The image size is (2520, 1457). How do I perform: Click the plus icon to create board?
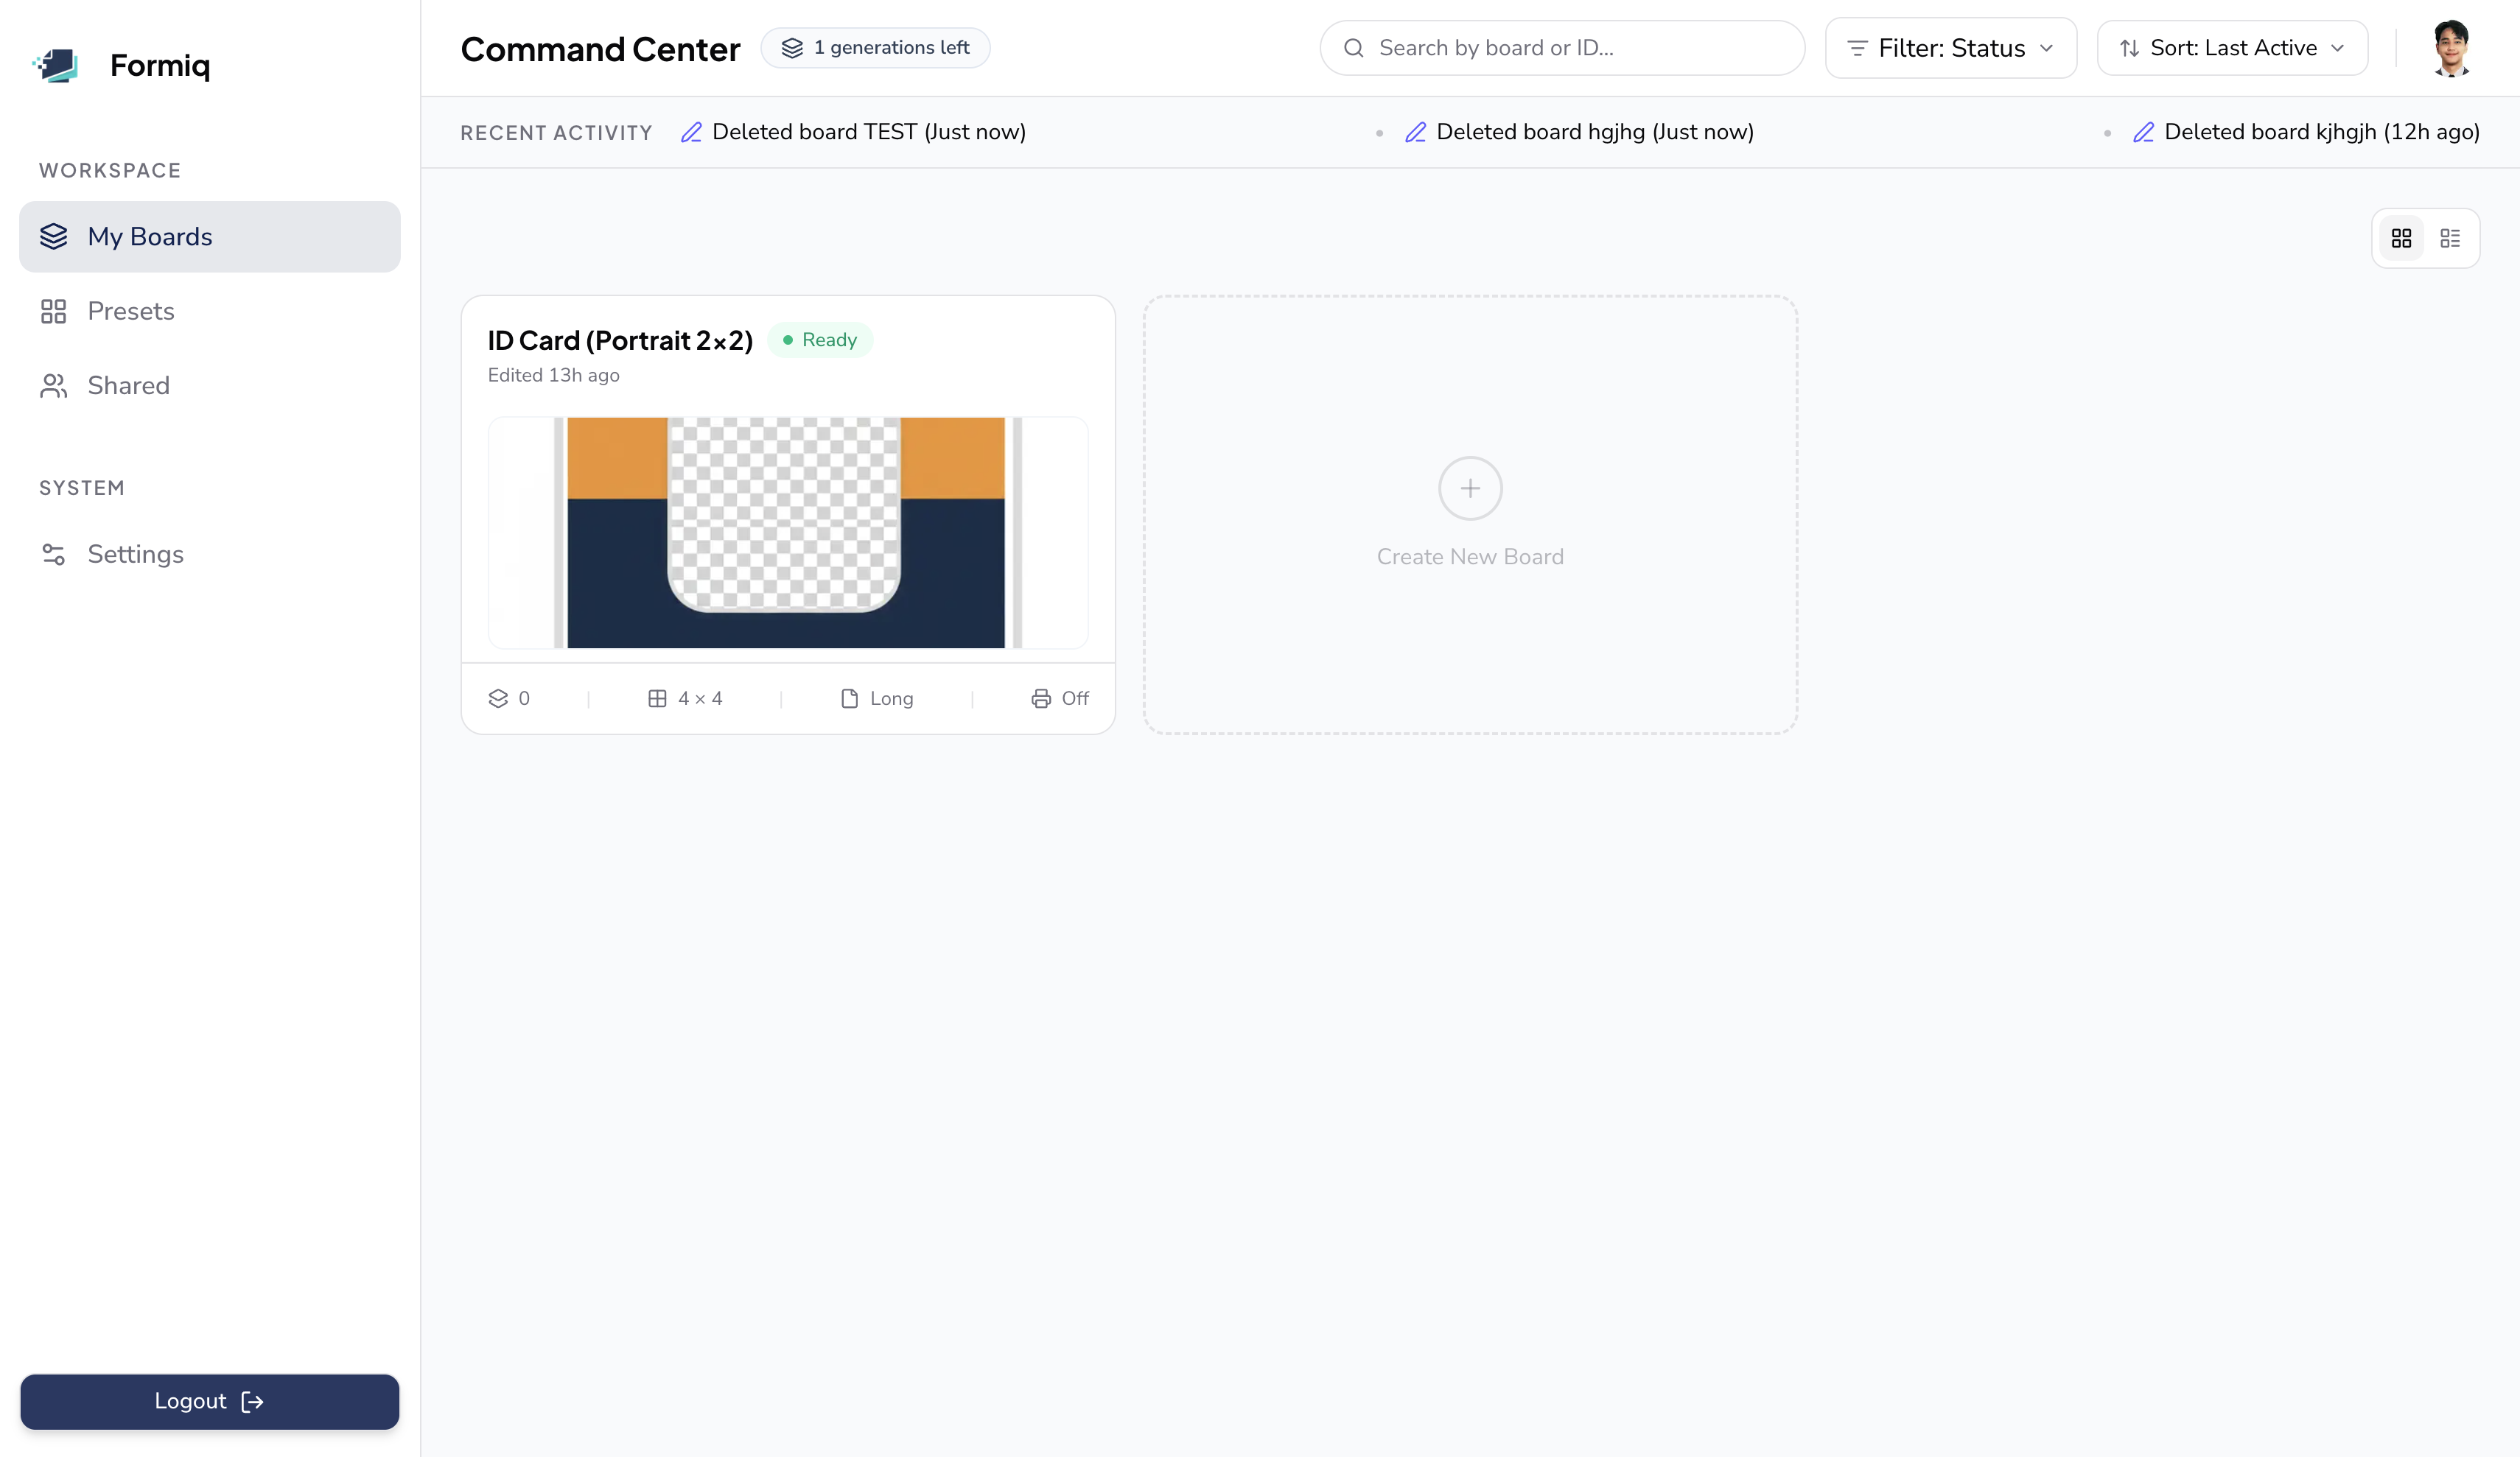tap(1469, 488)
